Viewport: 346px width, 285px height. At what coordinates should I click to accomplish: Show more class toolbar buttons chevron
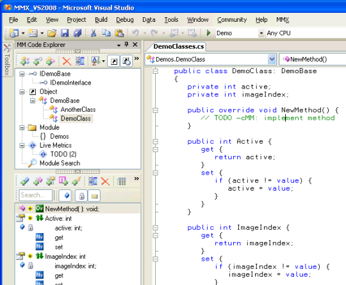(x=136, y=58)
